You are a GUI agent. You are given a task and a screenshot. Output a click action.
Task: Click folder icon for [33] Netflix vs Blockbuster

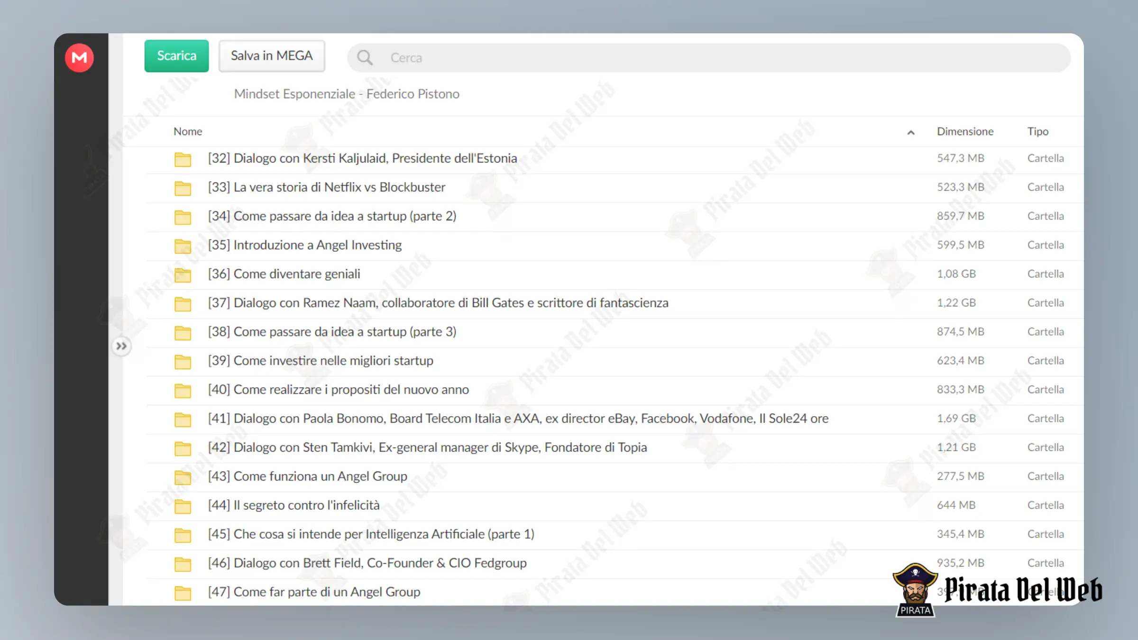click(x=183, y=188)
